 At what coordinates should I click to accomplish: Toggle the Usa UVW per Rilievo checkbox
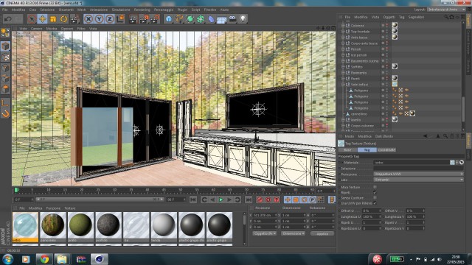click(x=375, y=203)
